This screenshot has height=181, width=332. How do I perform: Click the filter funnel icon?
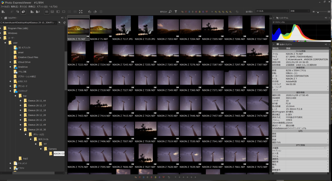pyautogui.click(x=176, y=12)
